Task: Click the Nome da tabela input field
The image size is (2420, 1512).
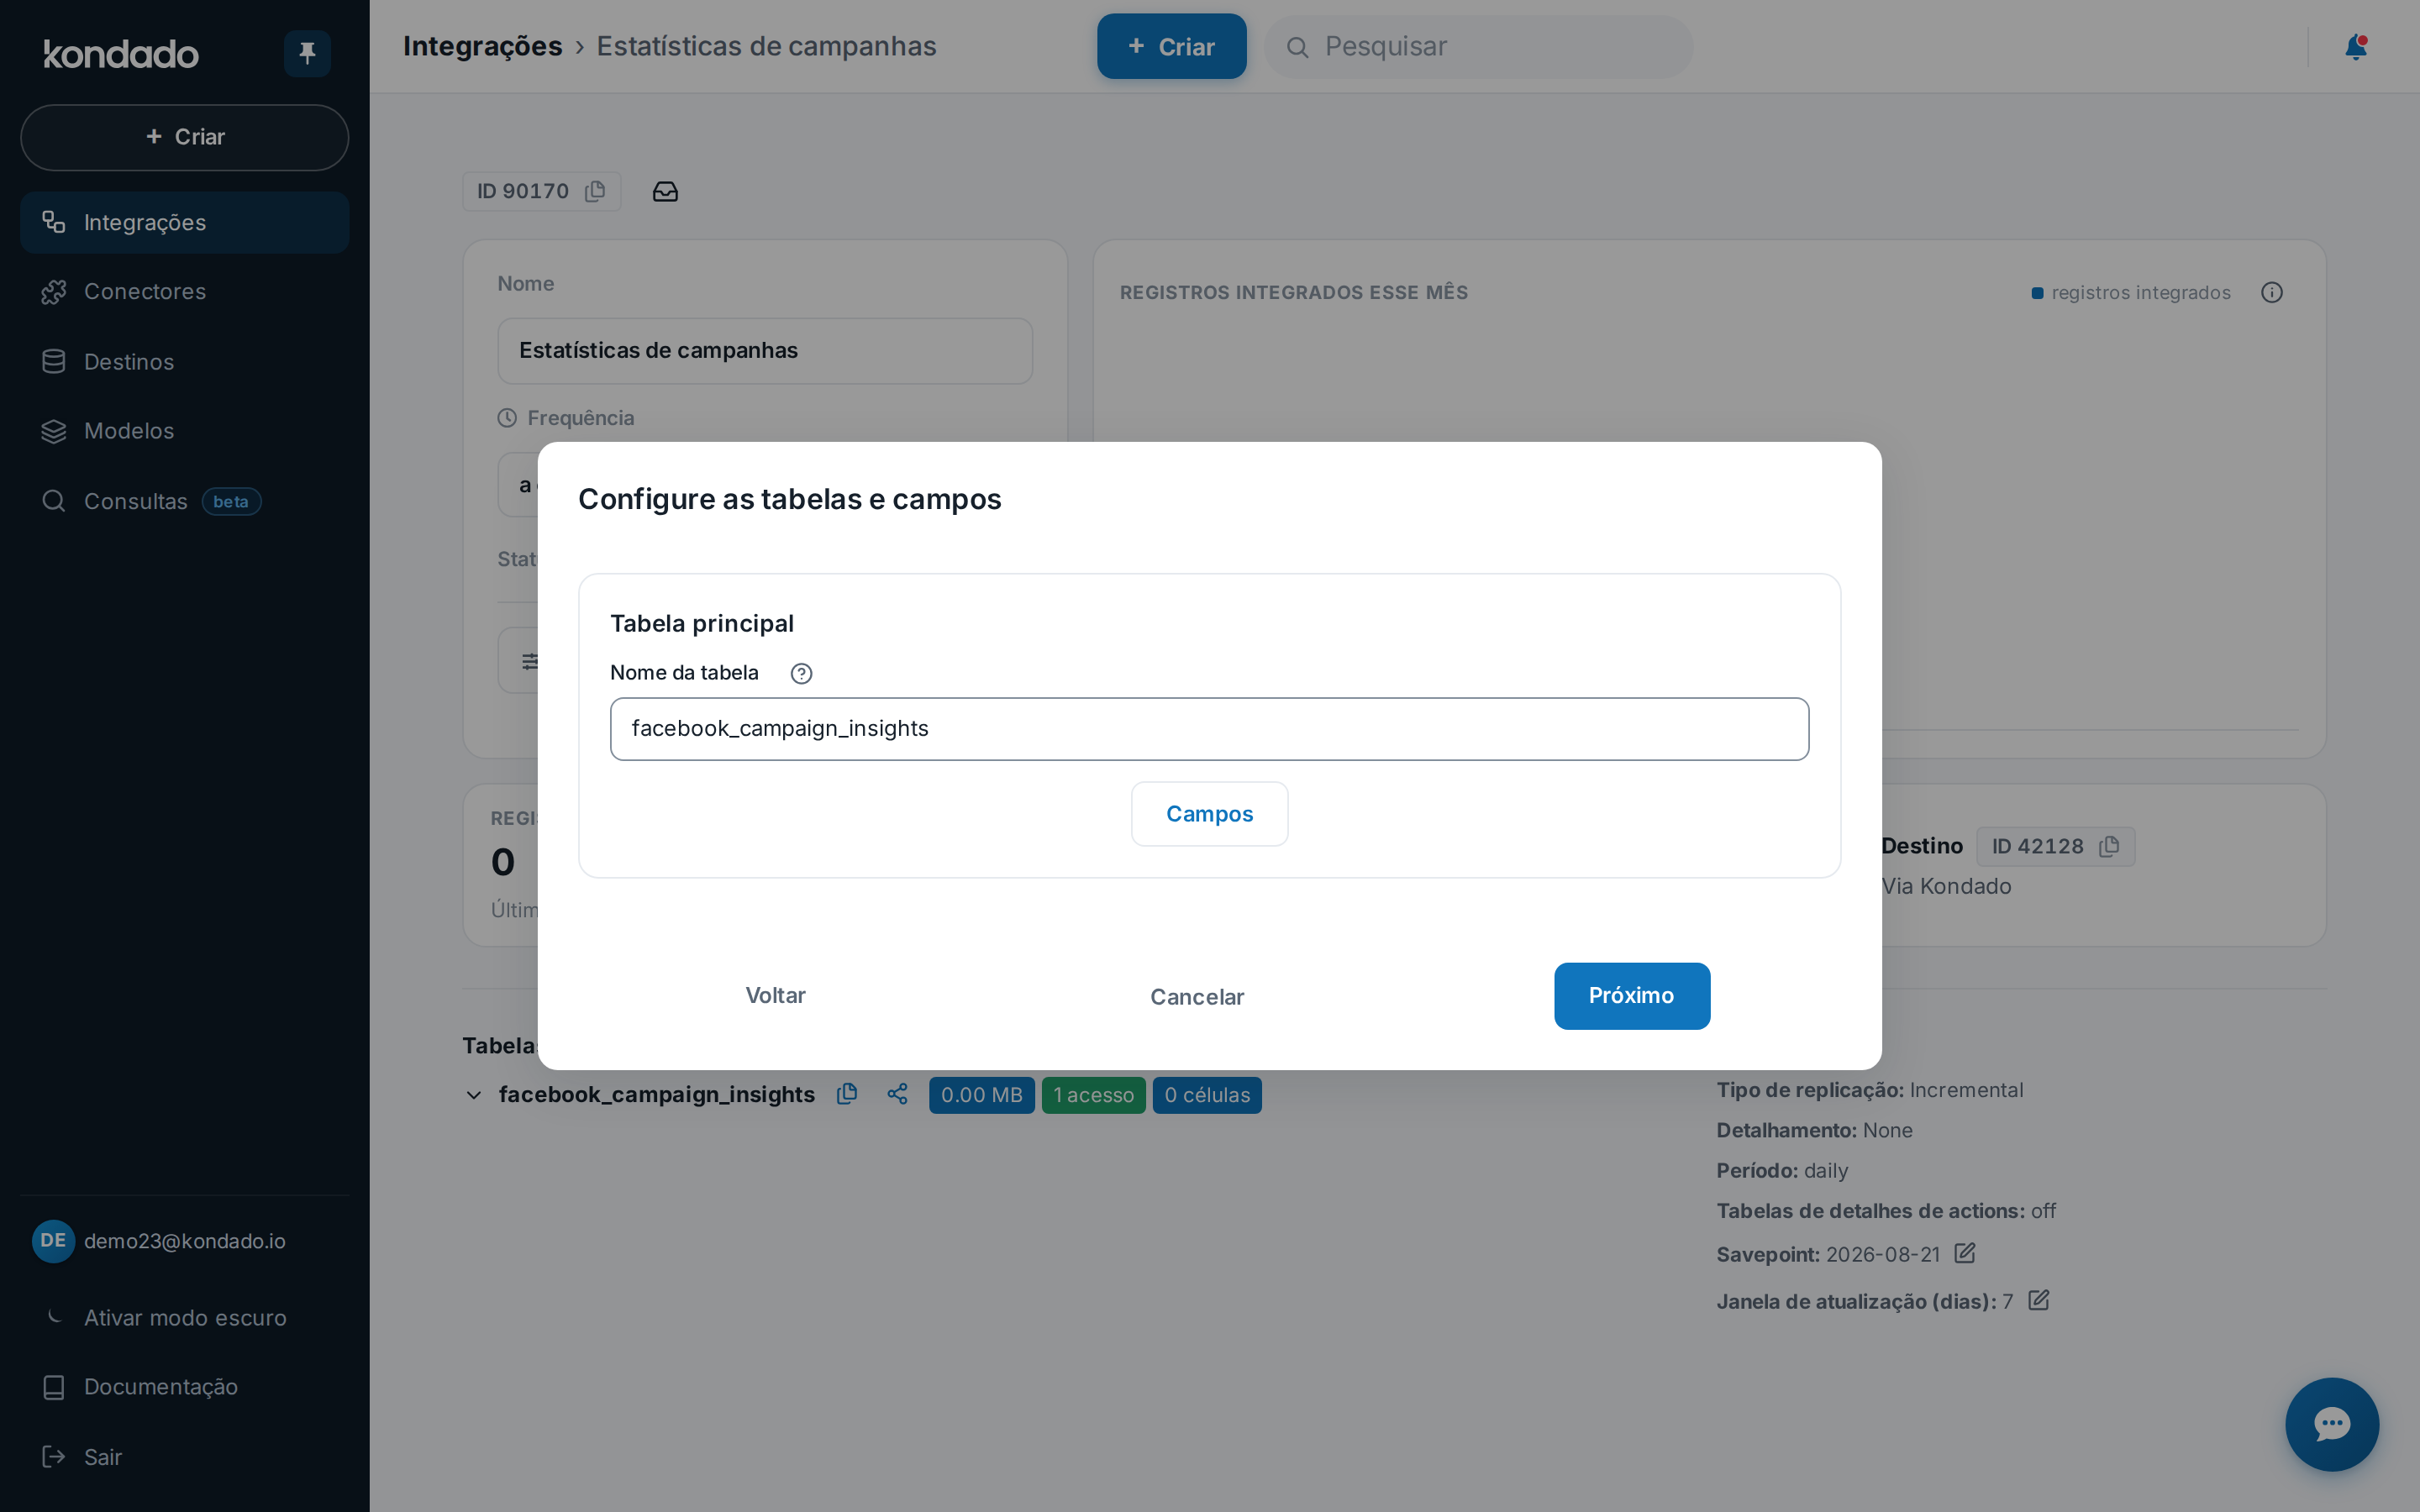Action: [1209, 729]
